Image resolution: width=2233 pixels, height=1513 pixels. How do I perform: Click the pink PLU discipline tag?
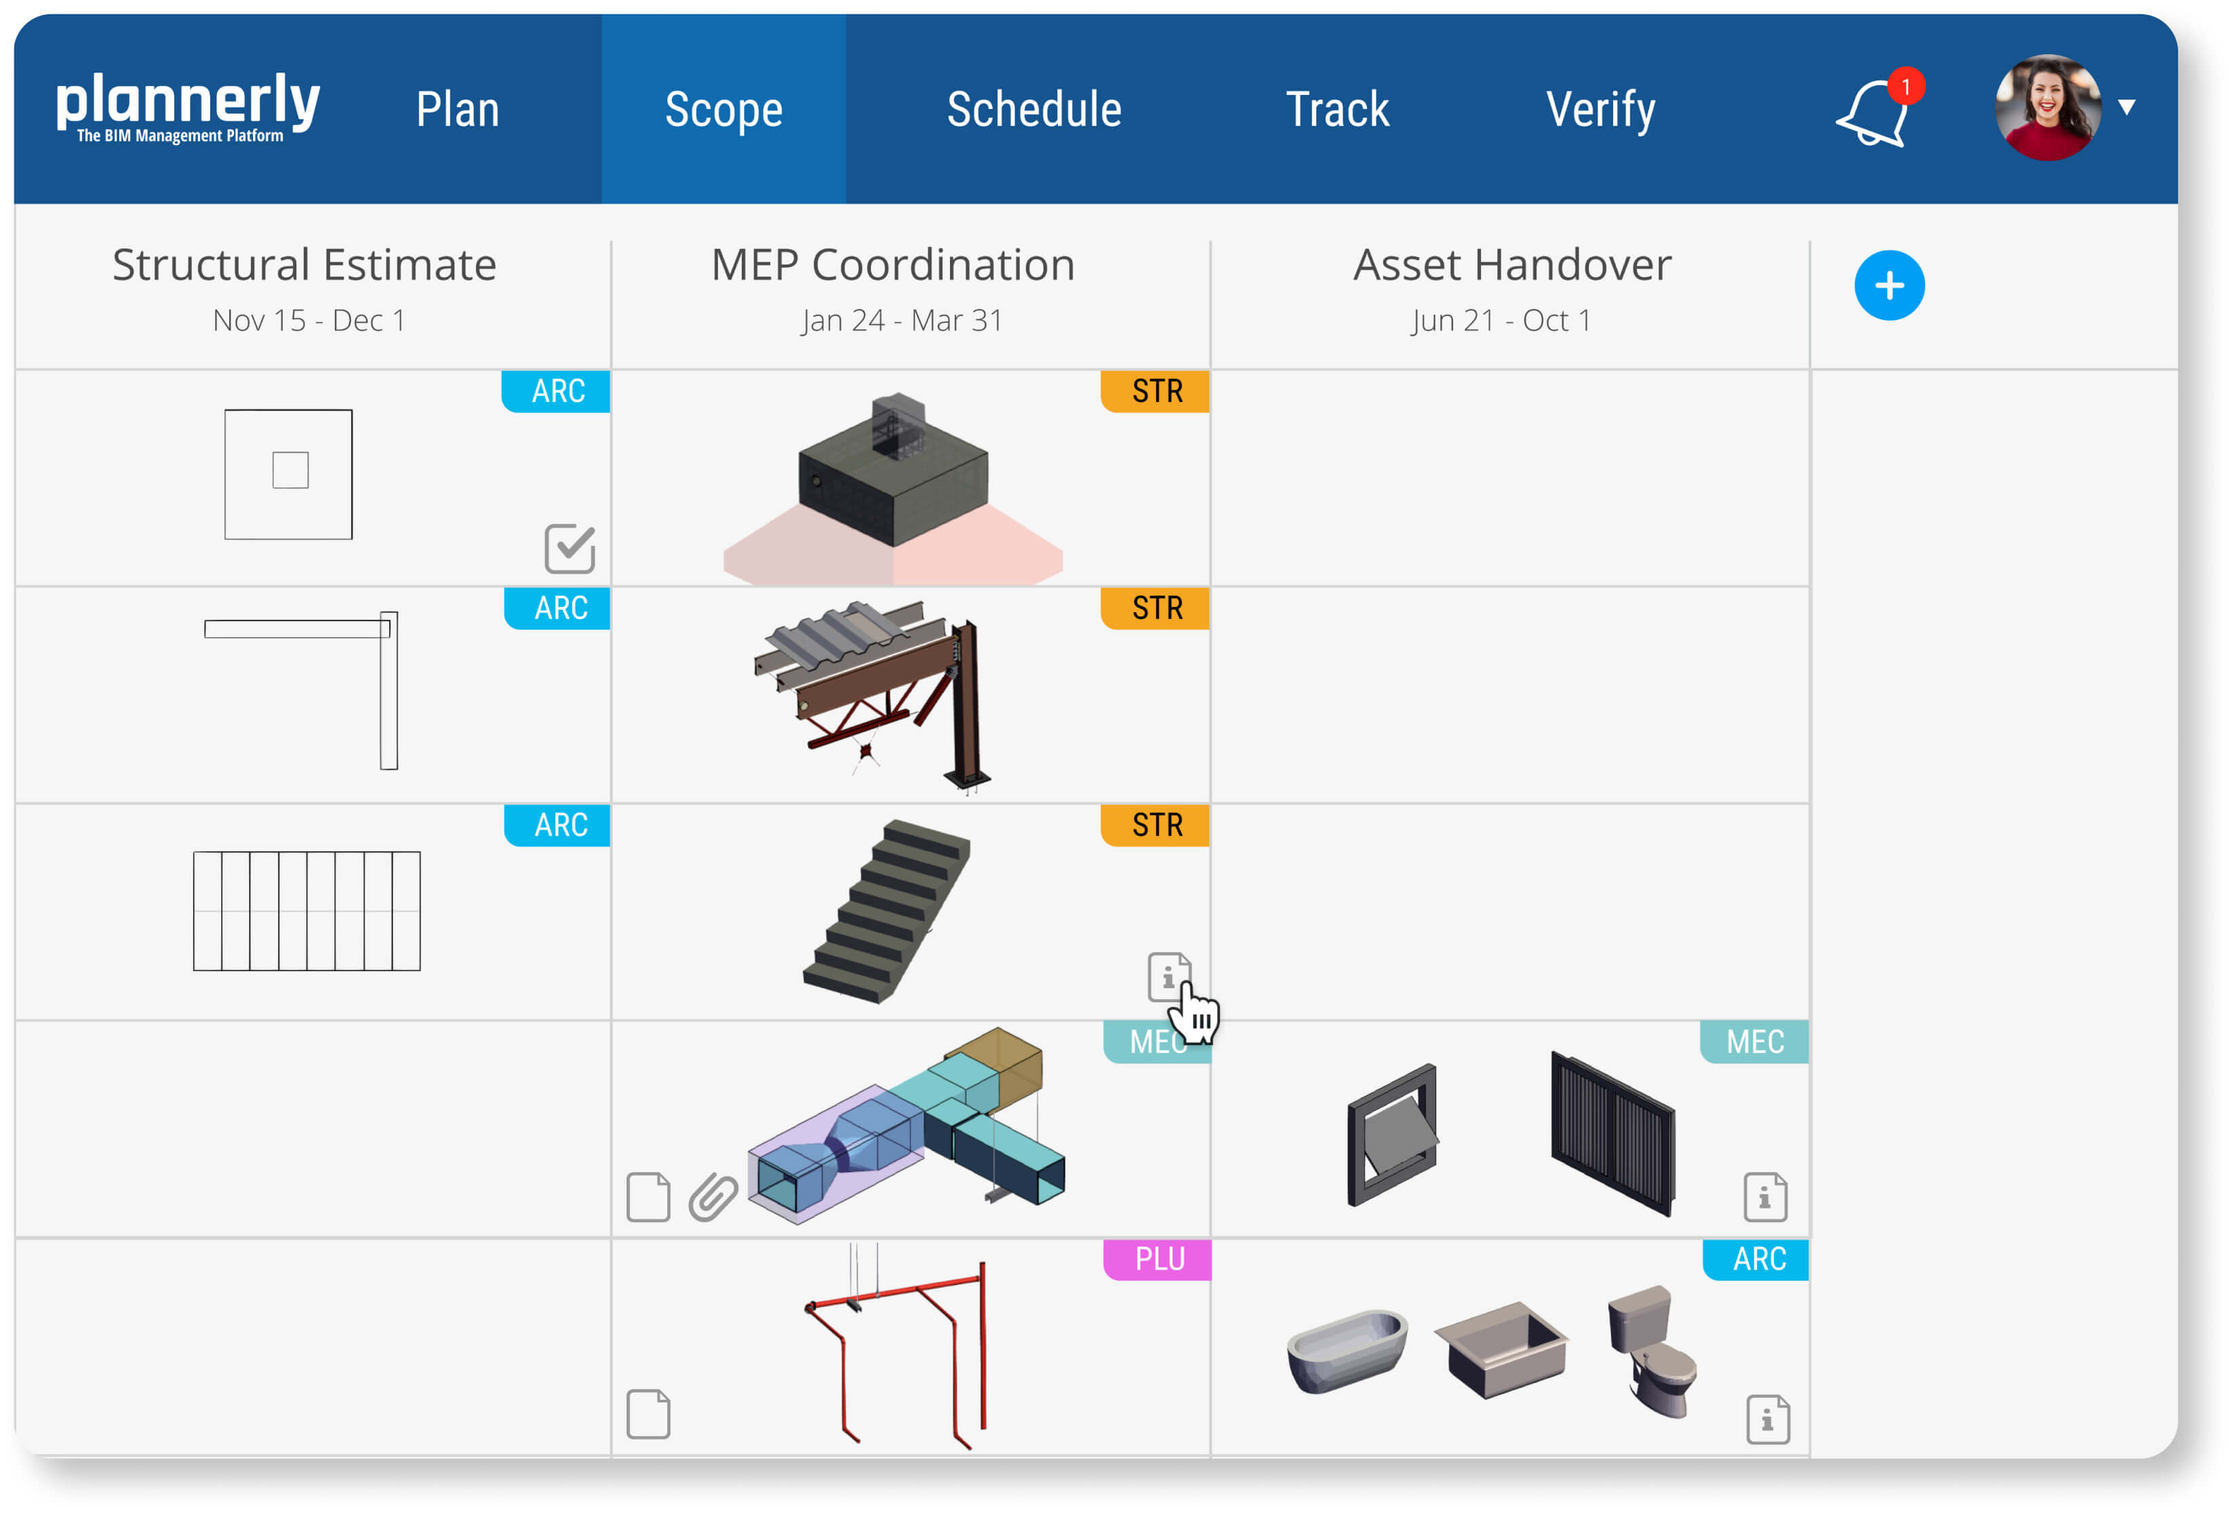click(1158, 1259)
